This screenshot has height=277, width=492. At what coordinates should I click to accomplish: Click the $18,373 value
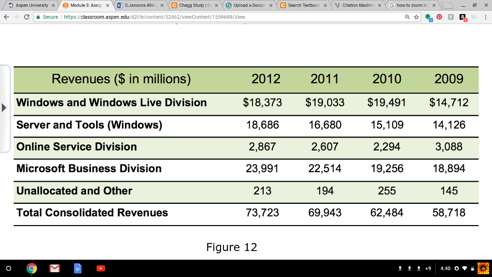pyautogui.click(x=262, y=103)
